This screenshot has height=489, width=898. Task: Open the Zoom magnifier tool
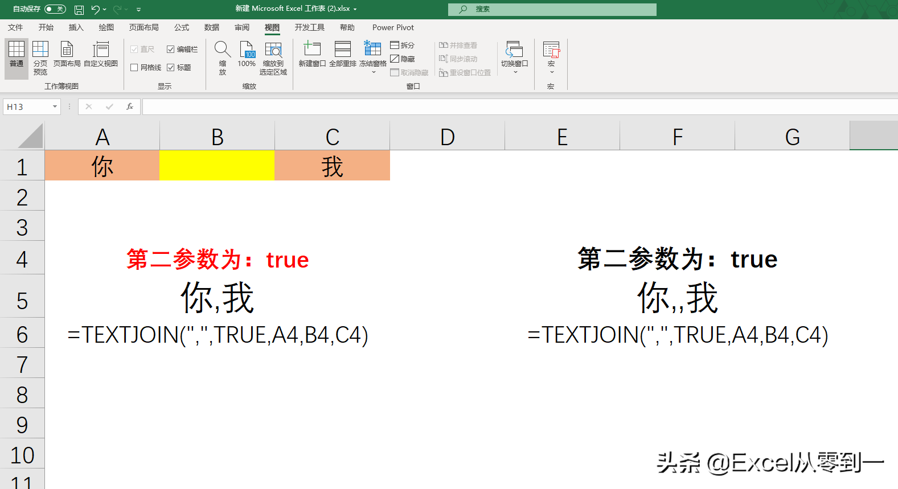coord(223,58)
